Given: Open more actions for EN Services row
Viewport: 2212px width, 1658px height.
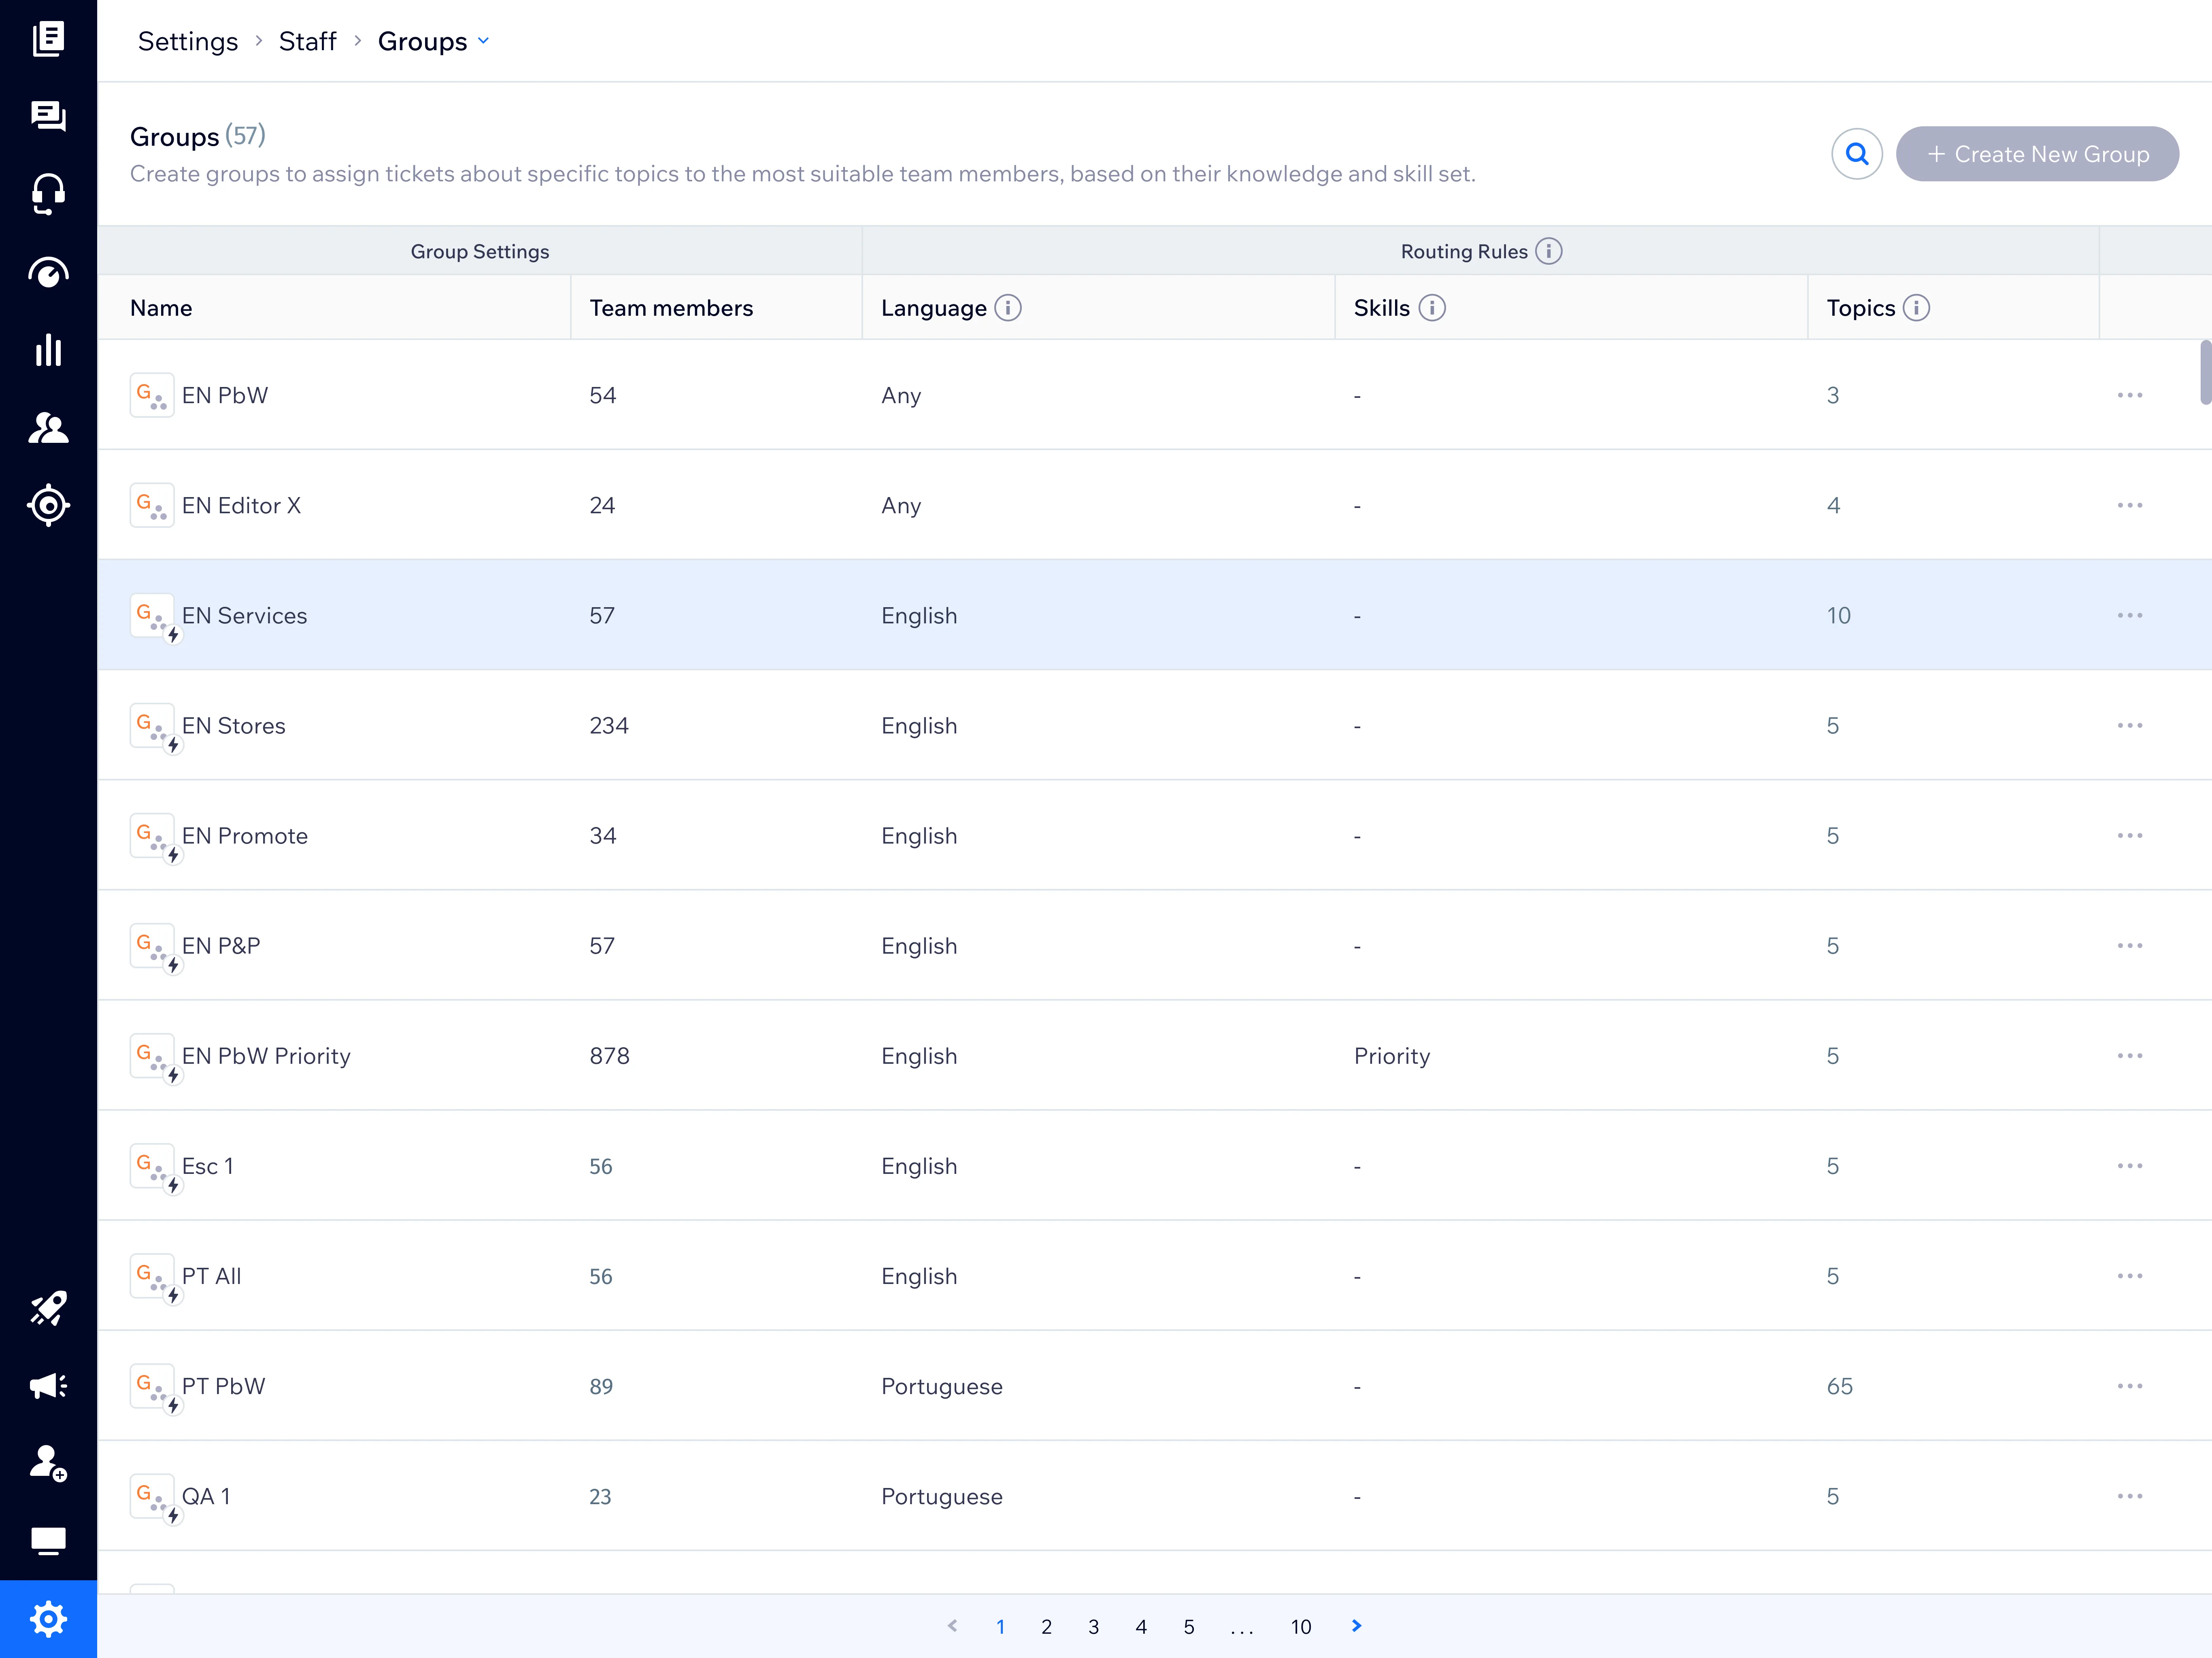Looking at the screenshot, I should (2130, 615).
